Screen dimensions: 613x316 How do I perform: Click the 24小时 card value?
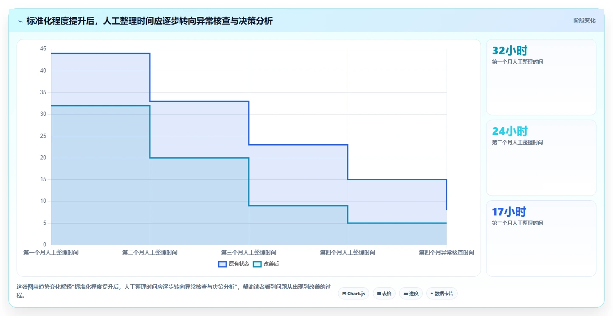(x=510, y=131)
